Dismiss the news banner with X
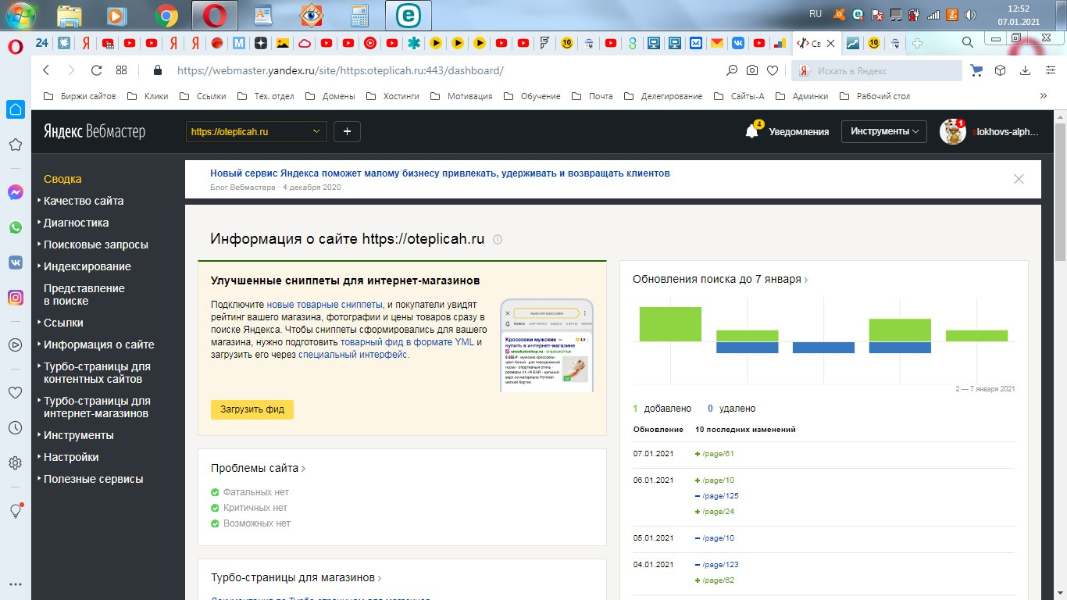 pos(1019,179)
